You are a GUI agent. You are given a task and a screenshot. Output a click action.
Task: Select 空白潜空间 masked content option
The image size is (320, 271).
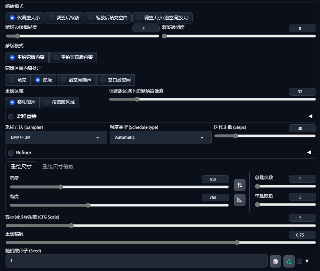pos(115,80)
